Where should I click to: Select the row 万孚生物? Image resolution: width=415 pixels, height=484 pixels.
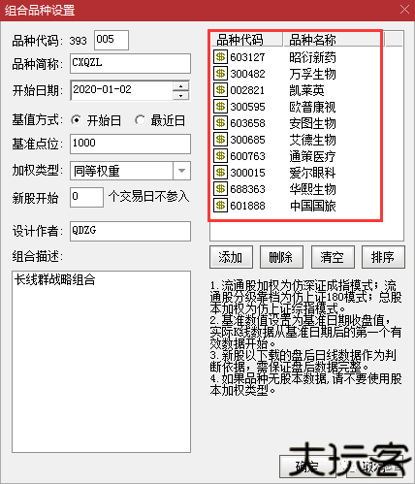coord(312,74)
